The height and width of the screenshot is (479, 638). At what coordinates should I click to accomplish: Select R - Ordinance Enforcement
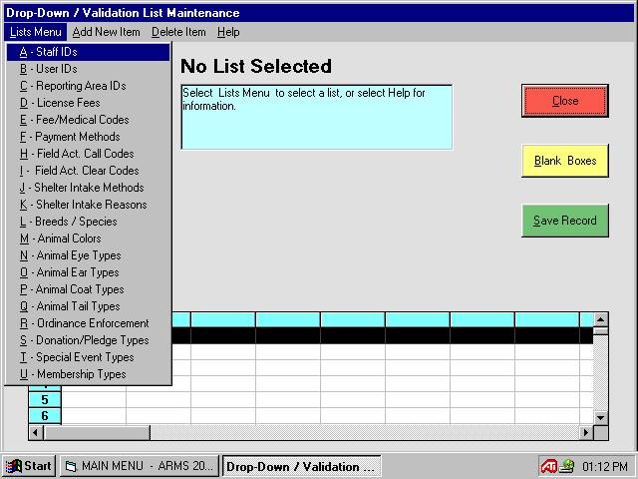89,323
